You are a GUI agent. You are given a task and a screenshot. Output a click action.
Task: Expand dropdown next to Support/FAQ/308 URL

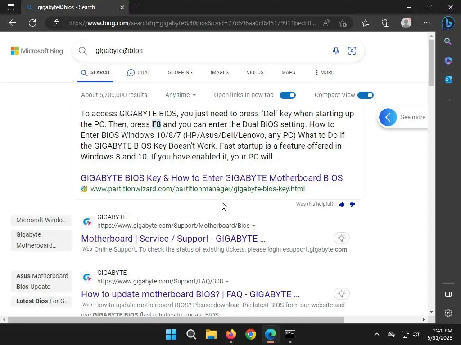[x=227, y=282]
